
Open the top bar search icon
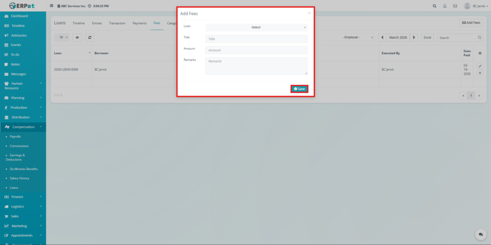coord(434,6)
